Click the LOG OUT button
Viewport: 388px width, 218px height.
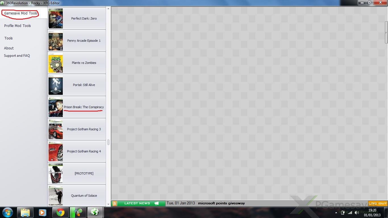click(x=378, y=203)
